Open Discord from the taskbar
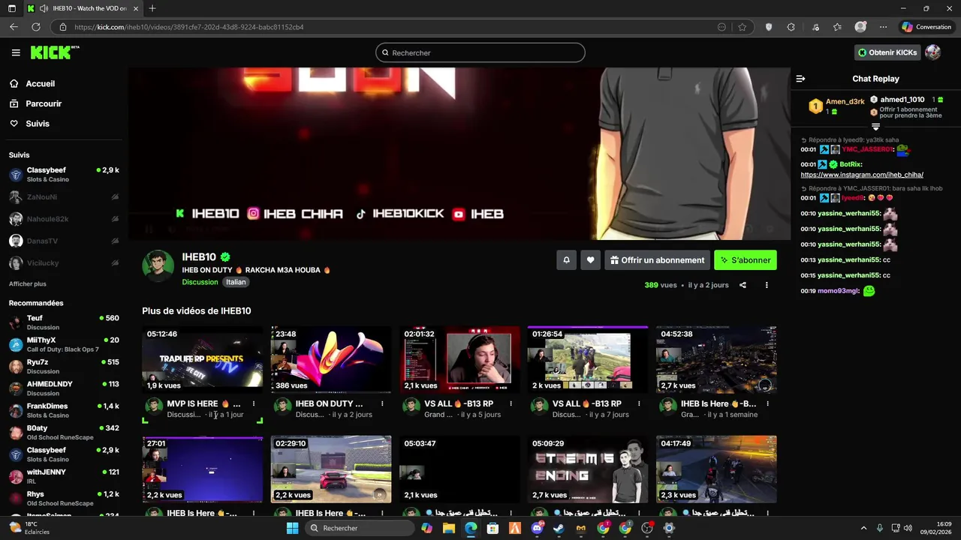961x540 pixels. pyautogui.click(x=538, y=528)
